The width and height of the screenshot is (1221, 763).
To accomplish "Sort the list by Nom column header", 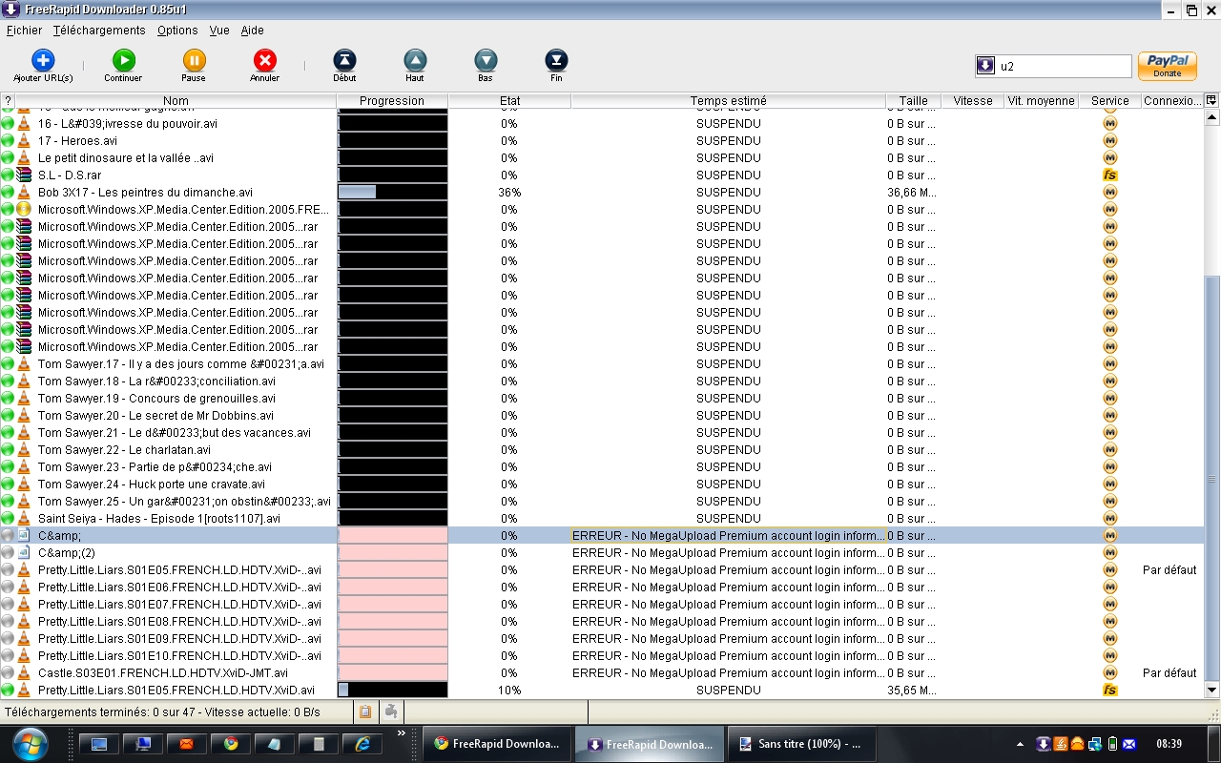I will (176, 100).
